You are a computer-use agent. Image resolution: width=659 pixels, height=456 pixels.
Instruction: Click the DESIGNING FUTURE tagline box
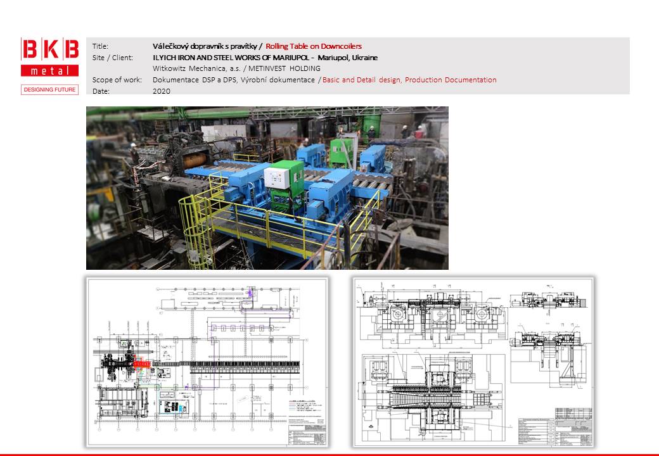click(50, 89)
